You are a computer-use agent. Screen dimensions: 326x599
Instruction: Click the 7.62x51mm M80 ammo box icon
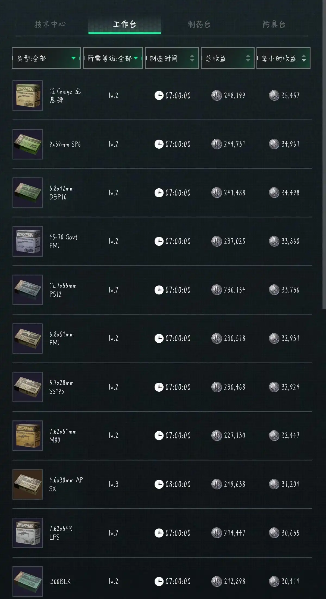tap(28, 436)
